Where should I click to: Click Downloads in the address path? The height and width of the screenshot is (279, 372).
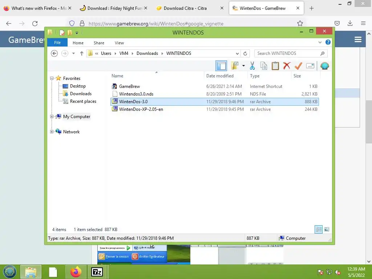(x=147, y=53)
